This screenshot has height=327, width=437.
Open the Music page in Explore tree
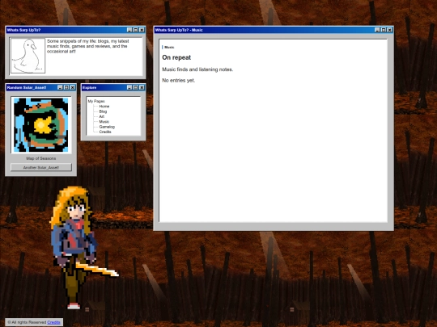(104, 121)
